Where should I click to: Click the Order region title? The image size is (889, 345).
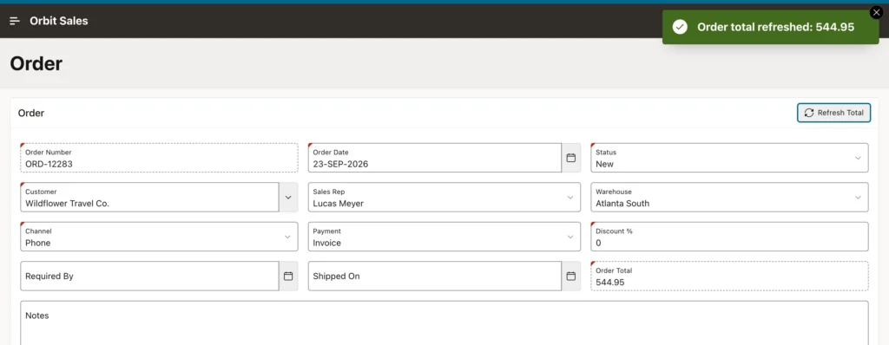coord(31,113)
